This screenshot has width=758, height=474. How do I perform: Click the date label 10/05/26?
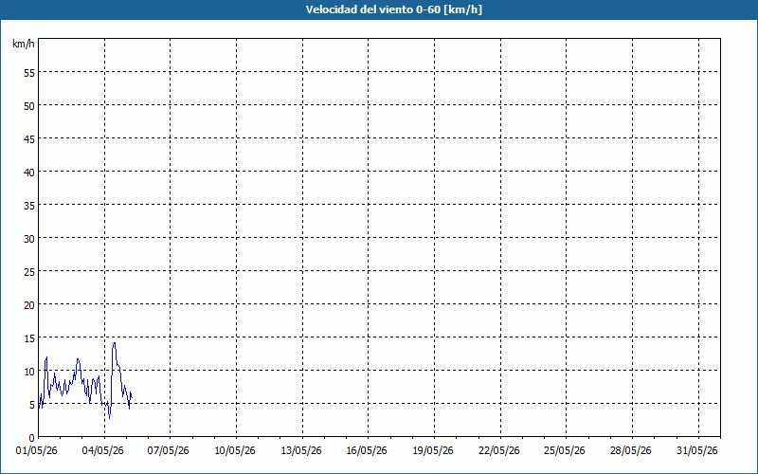235,451
